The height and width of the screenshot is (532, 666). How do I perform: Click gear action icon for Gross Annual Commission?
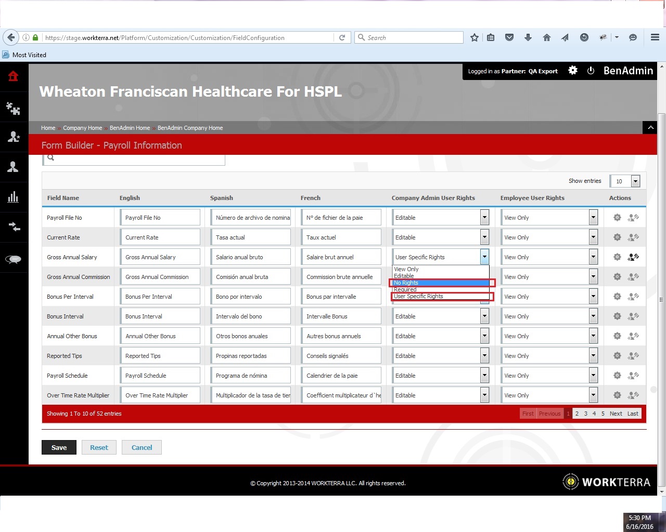[617, 277]
